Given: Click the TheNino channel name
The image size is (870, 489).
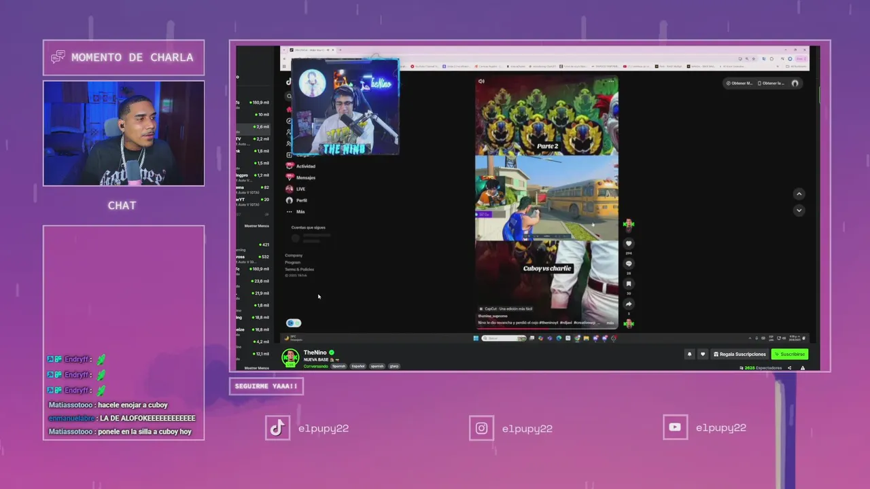Looking at the screenshot, I should 315,352.
